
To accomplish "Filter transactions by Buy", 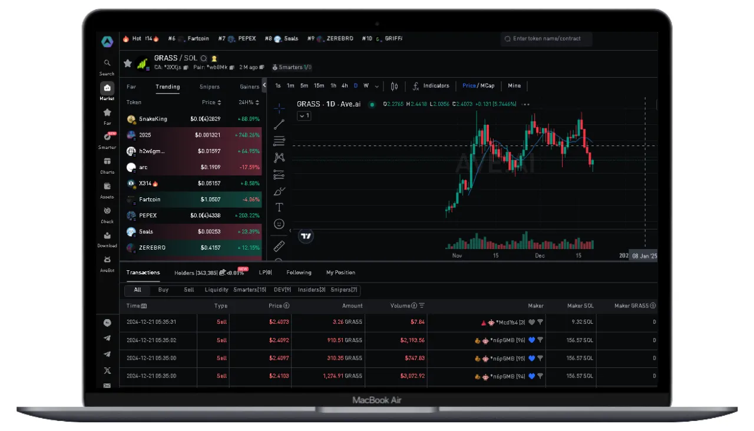I will pyautogui.click(x=163, y=290).
